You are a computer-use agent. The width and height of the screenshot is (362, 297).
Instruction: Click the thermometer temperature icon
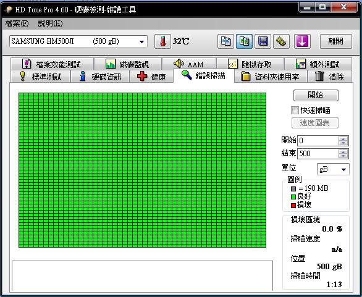[162, 41]
